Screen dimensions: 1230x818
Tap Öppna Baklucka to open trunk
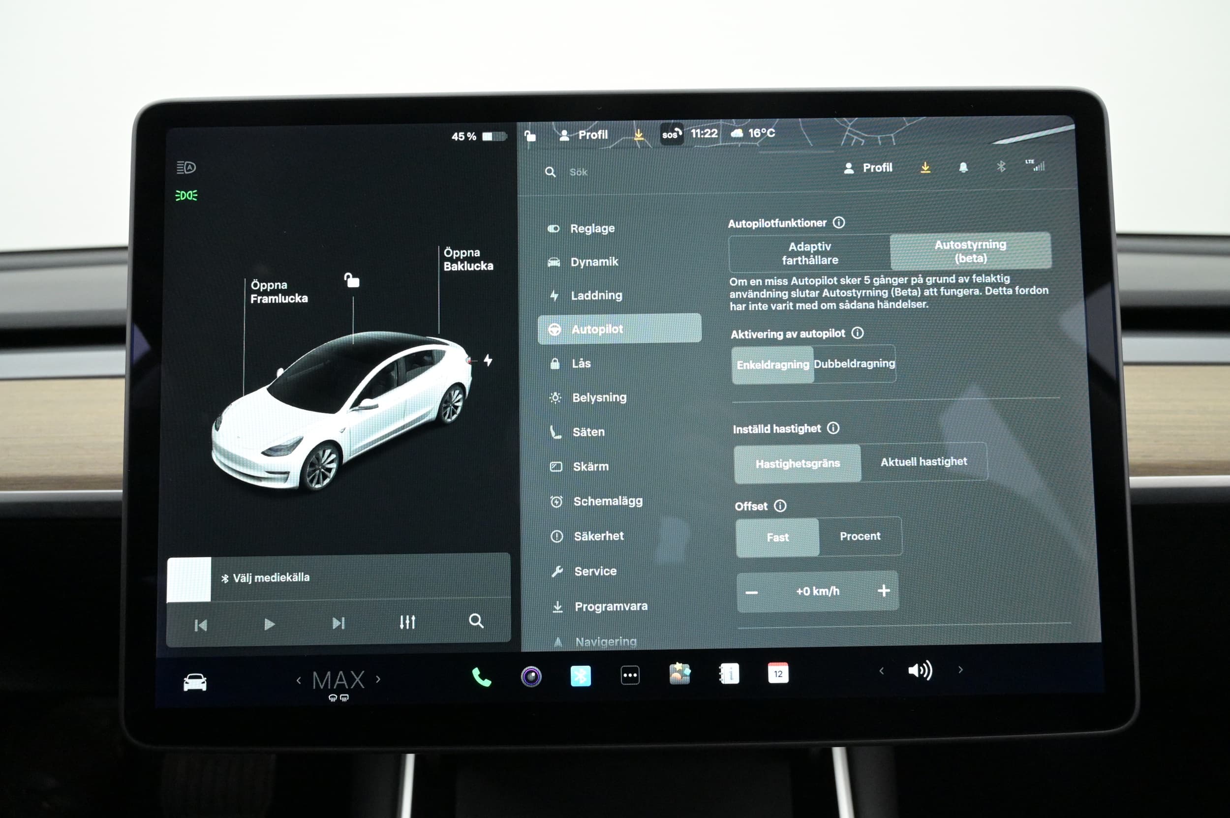coord(467,259)
